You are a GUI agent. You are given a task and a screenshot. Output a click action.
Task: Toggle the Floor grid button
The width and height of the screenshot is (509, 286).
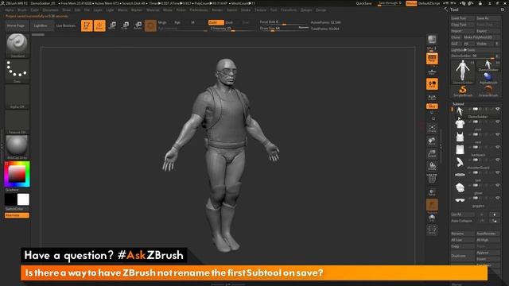[x=432, y=71]
